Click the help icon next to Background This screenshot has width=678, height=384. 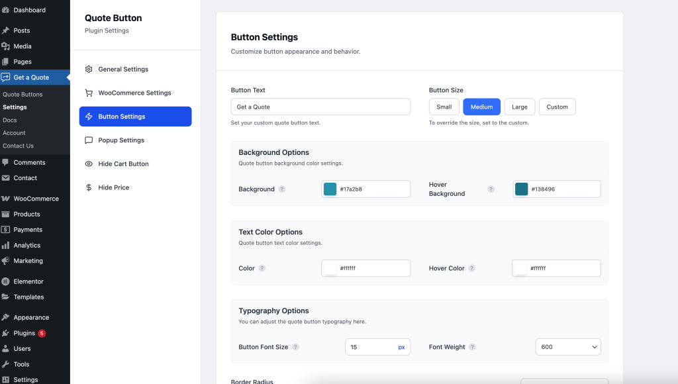pos(282,189)
